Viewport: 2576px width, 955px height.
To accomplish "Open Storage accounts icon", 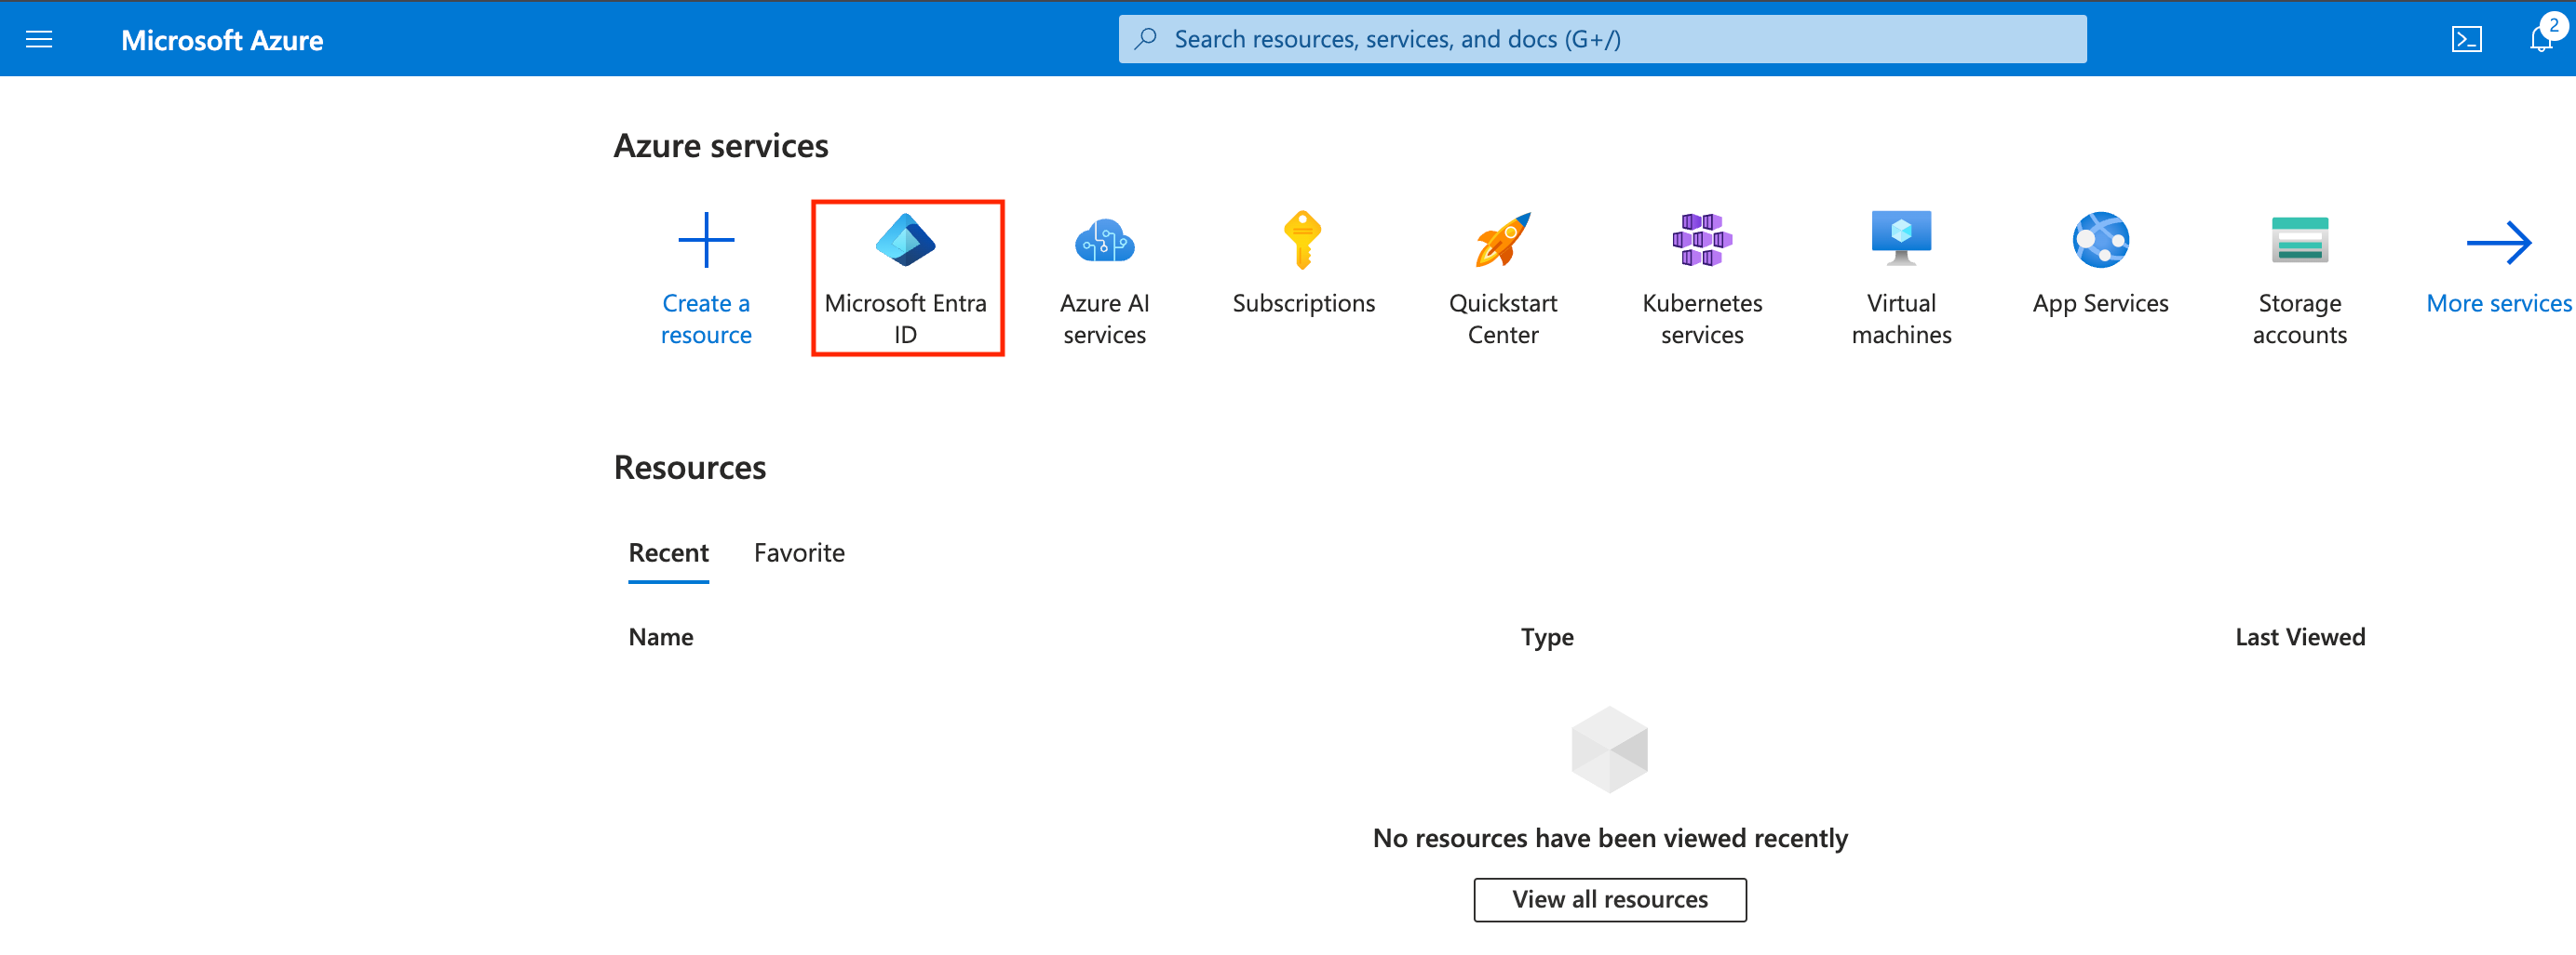I will [2299, 240].
